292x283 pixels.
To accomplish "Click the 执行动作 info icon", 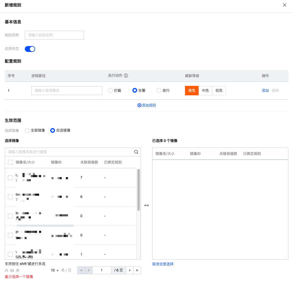I will pyautogui.click(x=126, y=76).
